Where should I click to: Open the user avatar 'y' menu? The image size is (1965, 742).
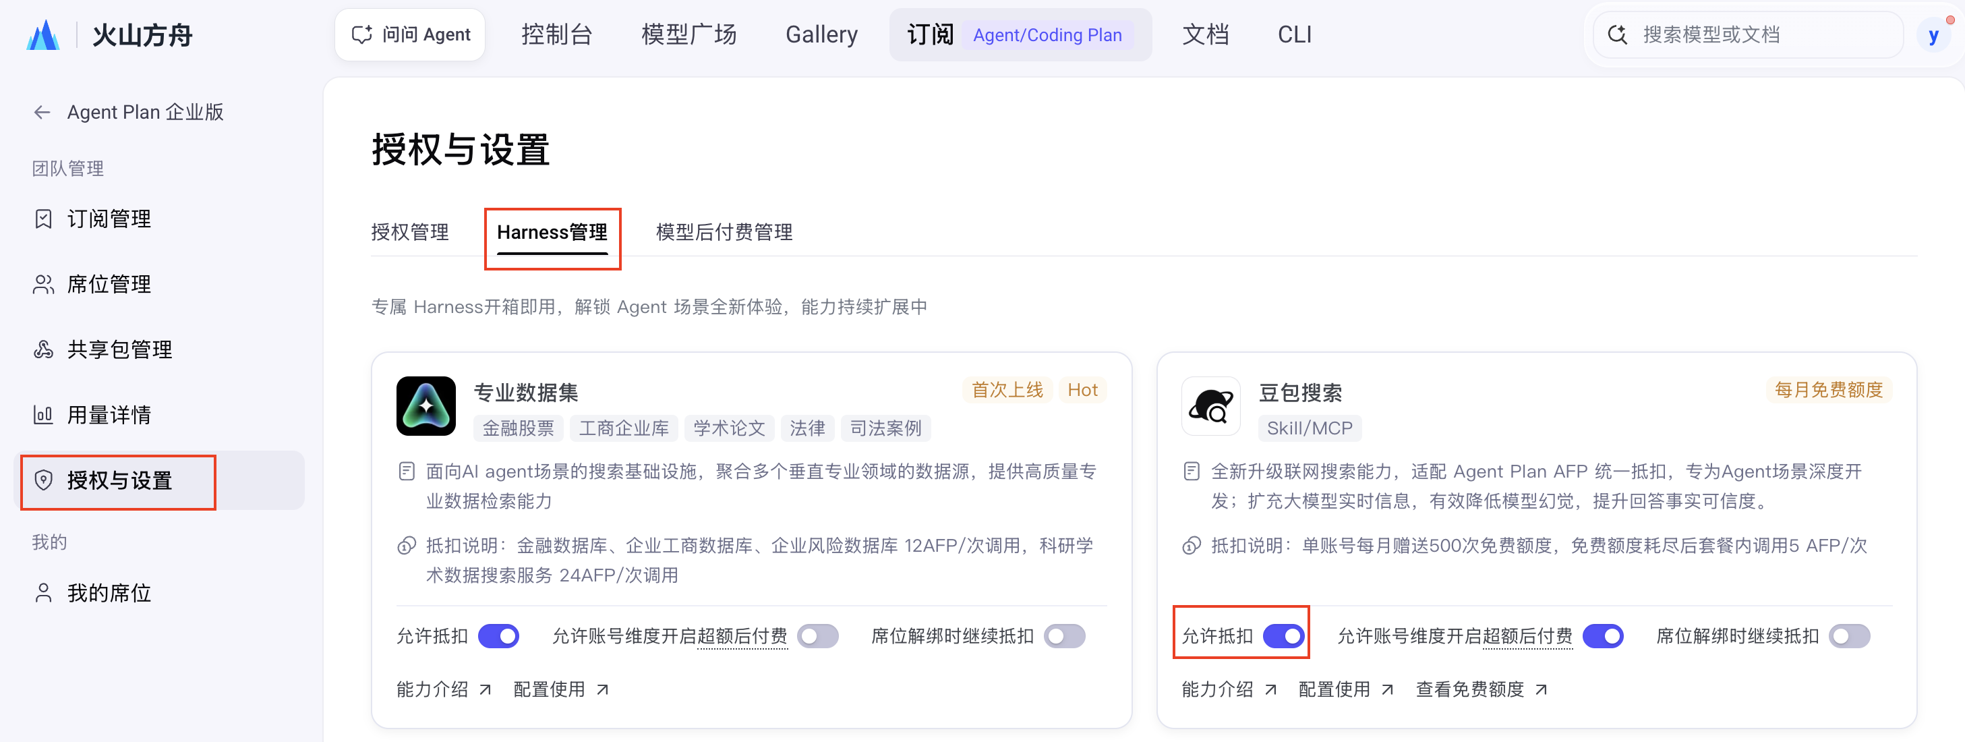(1933, 35)
